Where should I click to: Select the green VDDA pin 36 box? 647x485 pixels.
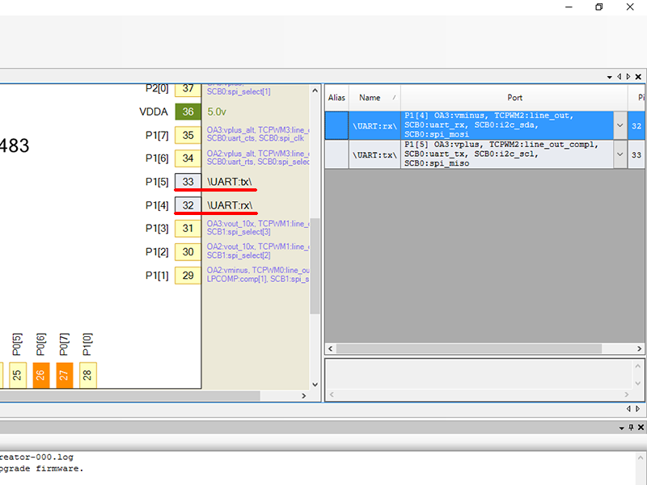pyautogui.click(x=188, y=112)
